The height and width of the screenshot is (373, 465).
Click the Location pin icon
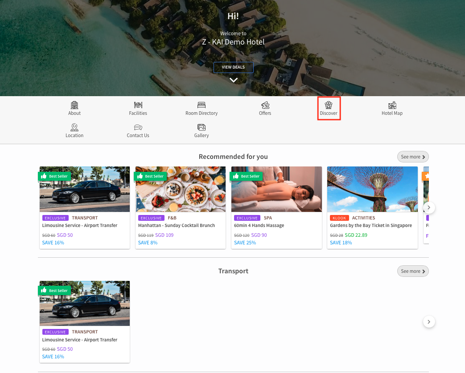[74, 128]
